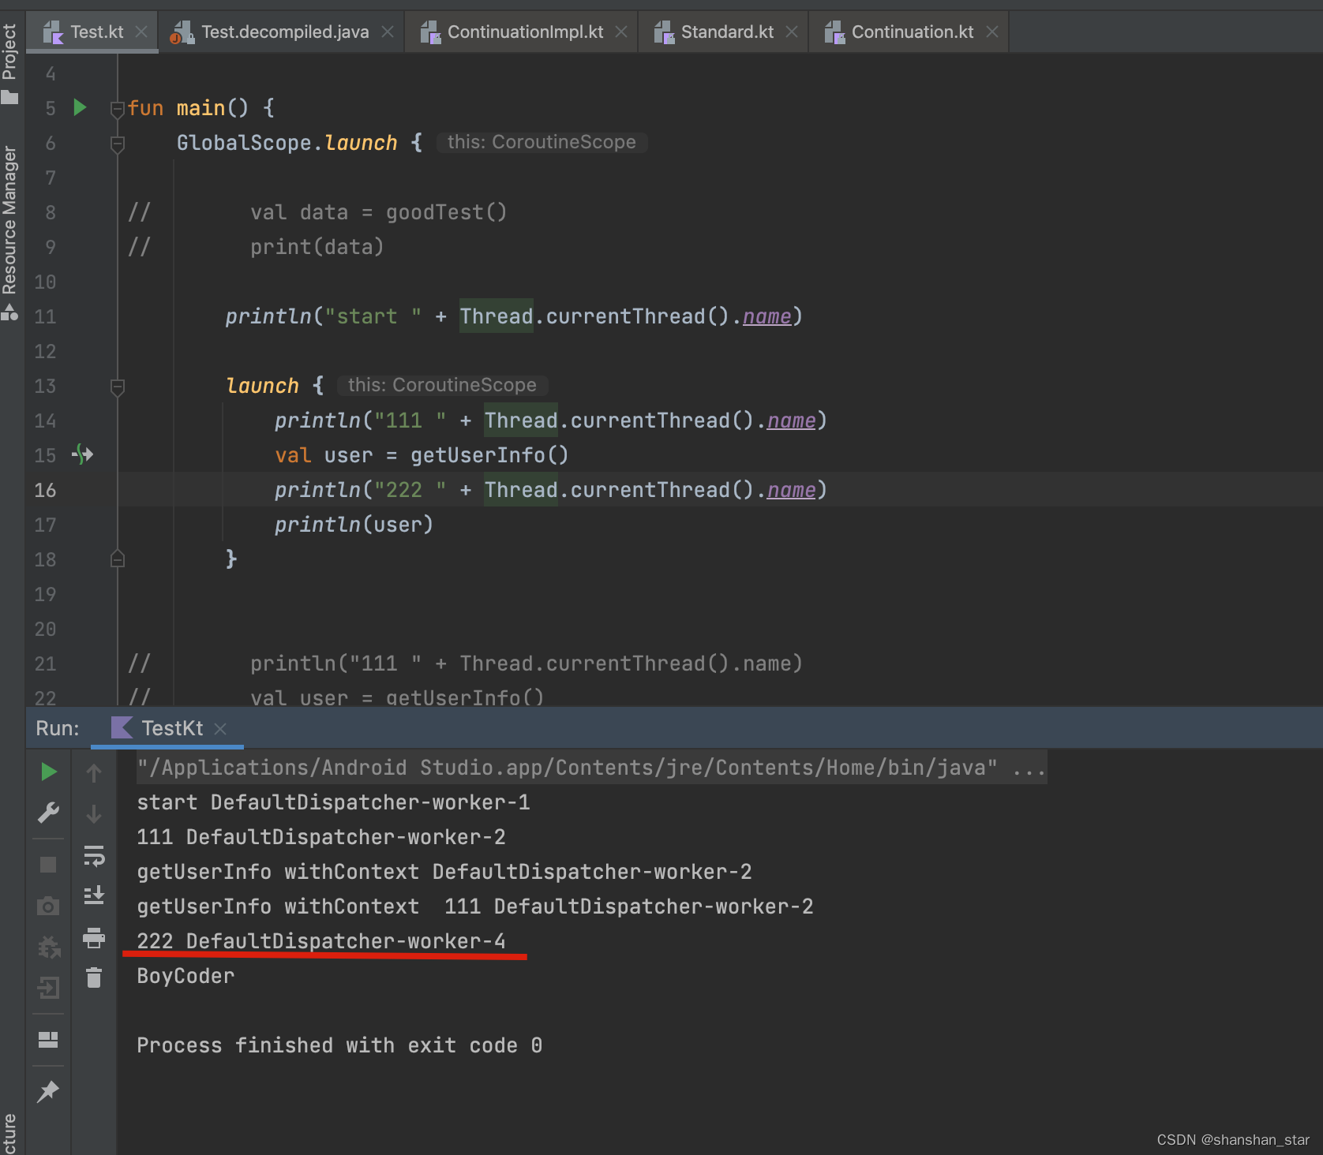Click the CoroutineScope inlay hint on line 13
This screenshot has height=1155, width=1323.
click(442, 385)
